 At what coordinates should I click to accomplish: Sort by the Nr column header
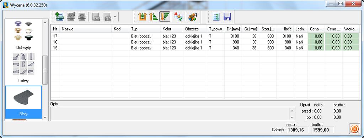coord(55,29)
